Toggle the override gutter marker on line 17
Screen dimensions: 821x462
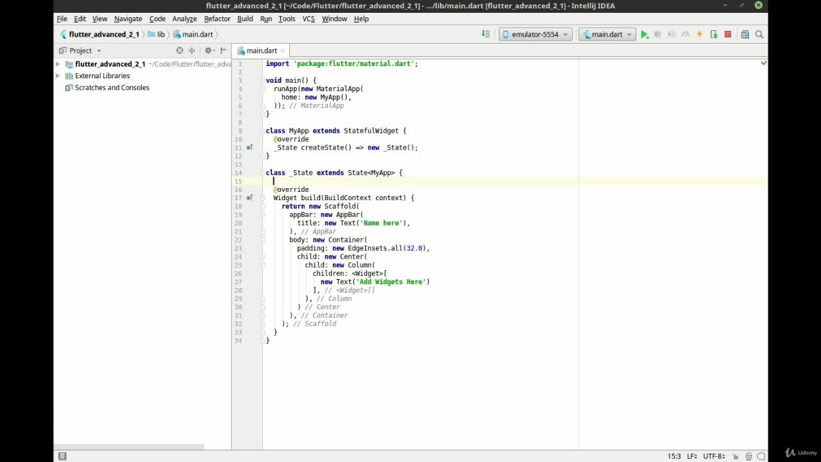tap(250, 198)
